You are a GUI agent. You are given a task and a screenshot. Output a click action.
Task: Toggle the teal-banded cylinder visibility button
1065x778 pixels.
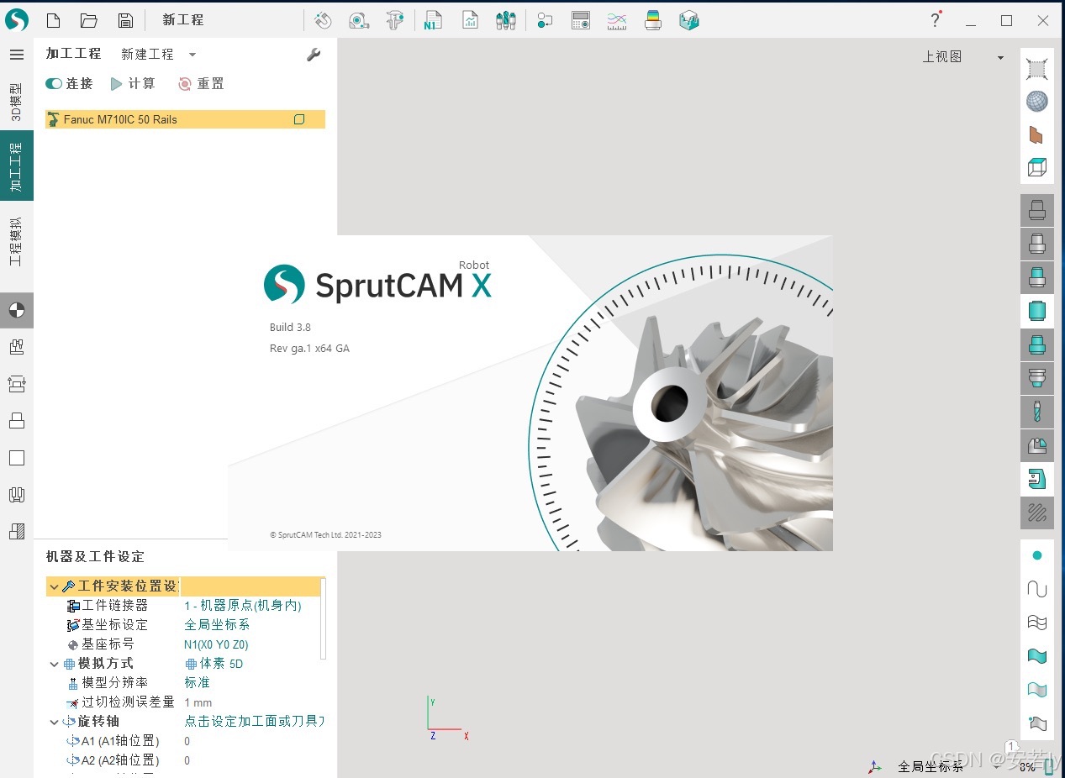tap(1037, 277)
